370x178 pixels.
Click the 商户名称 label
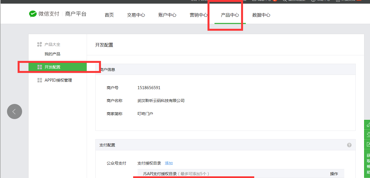[114, 101]
